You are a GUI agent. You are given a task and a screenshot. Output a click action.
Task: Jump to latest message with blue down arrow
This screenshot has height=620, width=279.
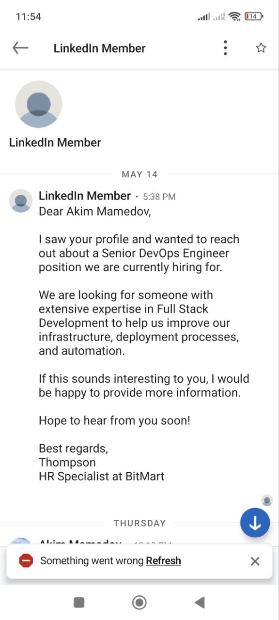click(x=255, y=523)
